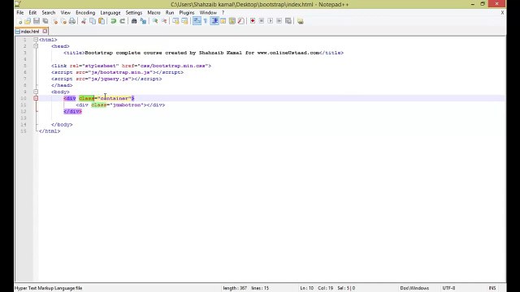Open the ? help menu
This screenshot has width=520, height=292.
tap(223, 13)
